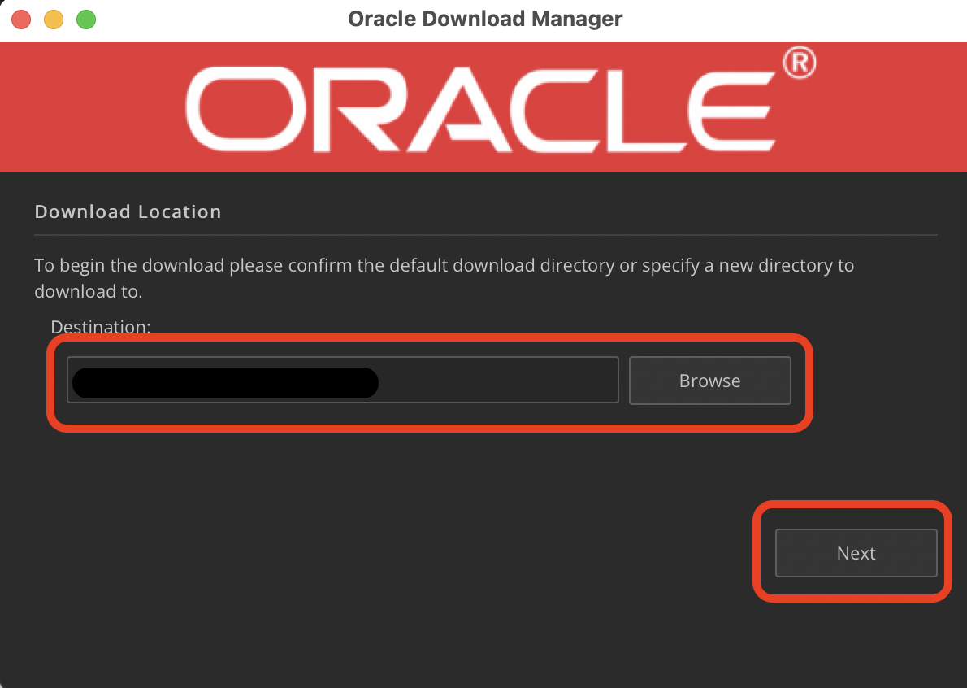
Task: Click the separator line under Download Location
Action: click(486, 235)
